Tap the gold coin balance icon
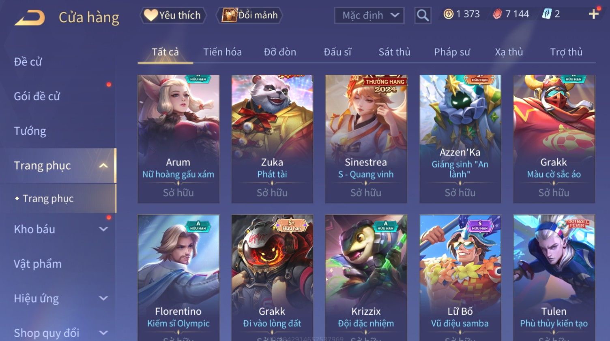This screenshot has height=341, width=610. point(448,14)
